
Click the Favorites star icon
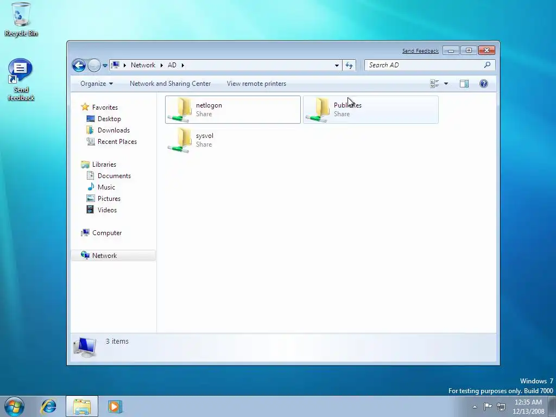click(x=85, y=107)
